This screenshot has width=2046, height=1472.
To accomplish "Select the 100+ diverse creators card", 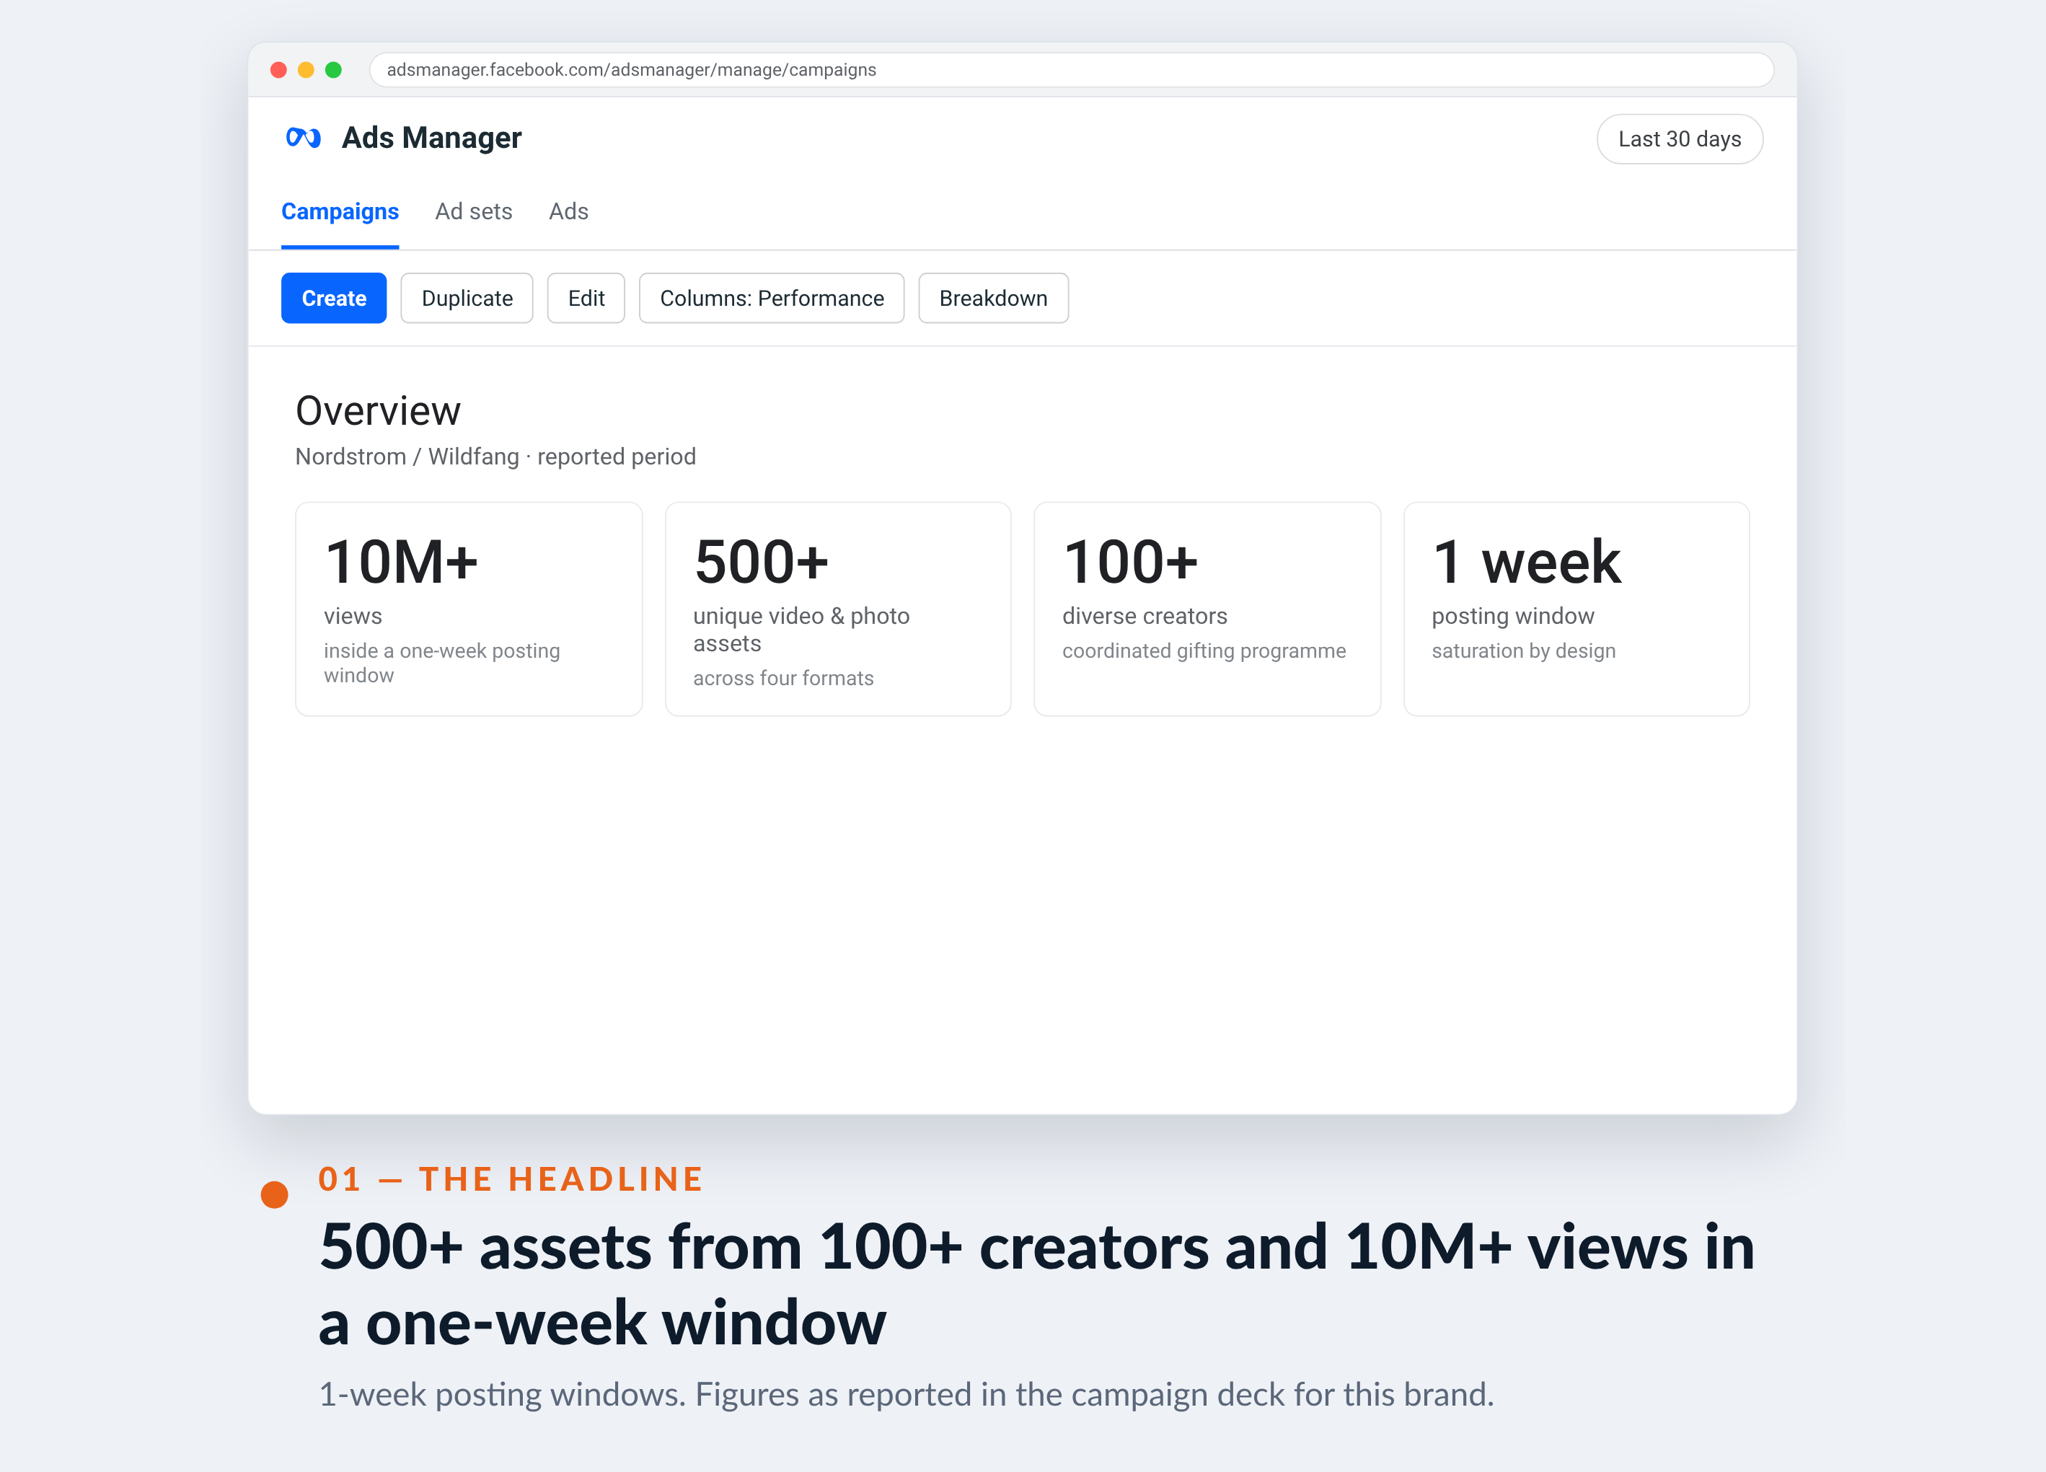I will point(1207,609).
